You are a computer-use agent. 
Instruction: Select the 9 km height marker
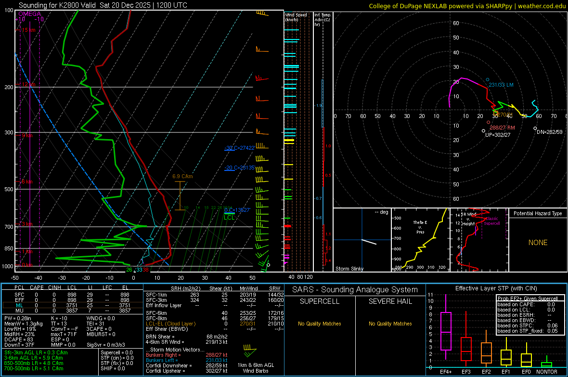coord(27,136)
